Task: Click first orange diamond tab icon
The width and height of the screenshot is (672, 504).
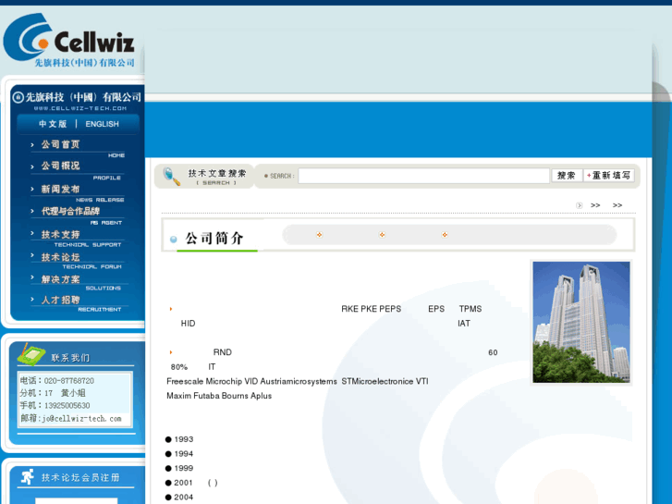Action: pos(319,235)
